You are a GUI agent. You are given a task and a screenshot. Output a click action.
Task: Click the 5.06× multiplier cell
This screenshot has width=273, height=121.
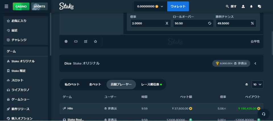[x=222, y=109]
